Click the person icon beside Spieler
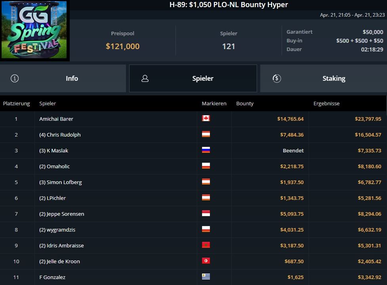 (145, 78)
